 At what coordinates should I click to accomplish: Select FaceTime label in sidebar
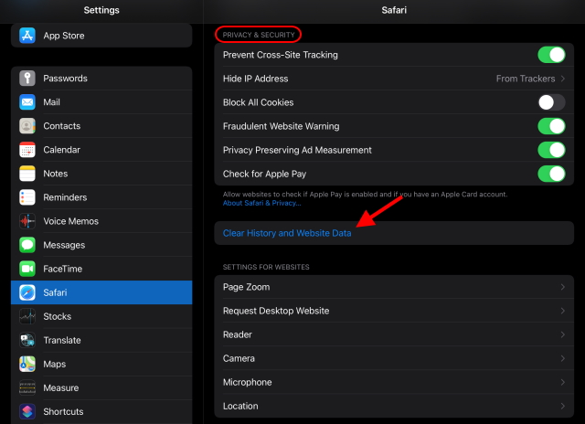pyautogui.click(x=63, y=269)
